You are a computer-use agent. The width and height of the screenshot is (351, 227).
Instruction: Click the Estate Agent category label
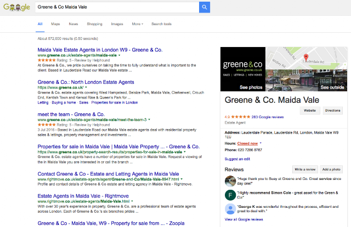click(235, 123)
